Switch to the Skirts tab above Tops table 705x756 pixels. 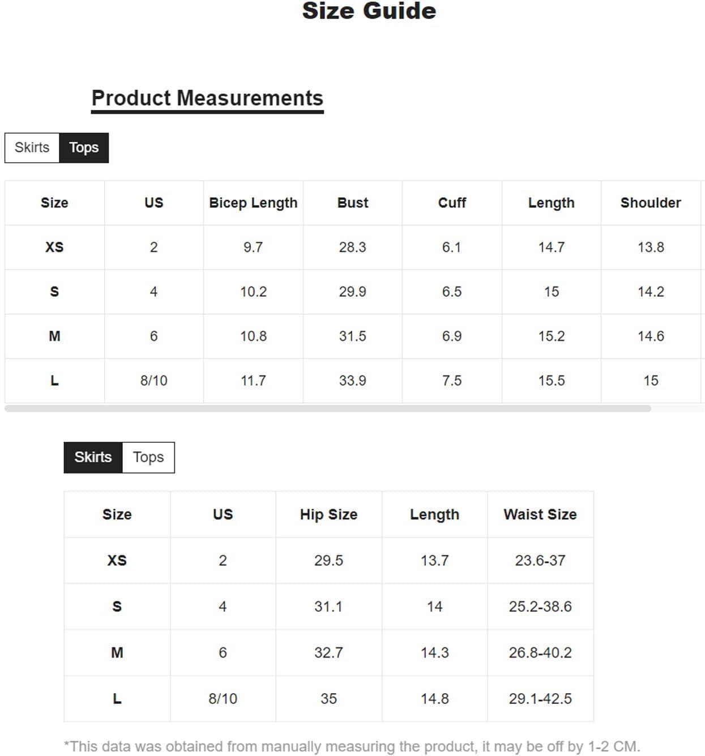(x=32, y=148)
